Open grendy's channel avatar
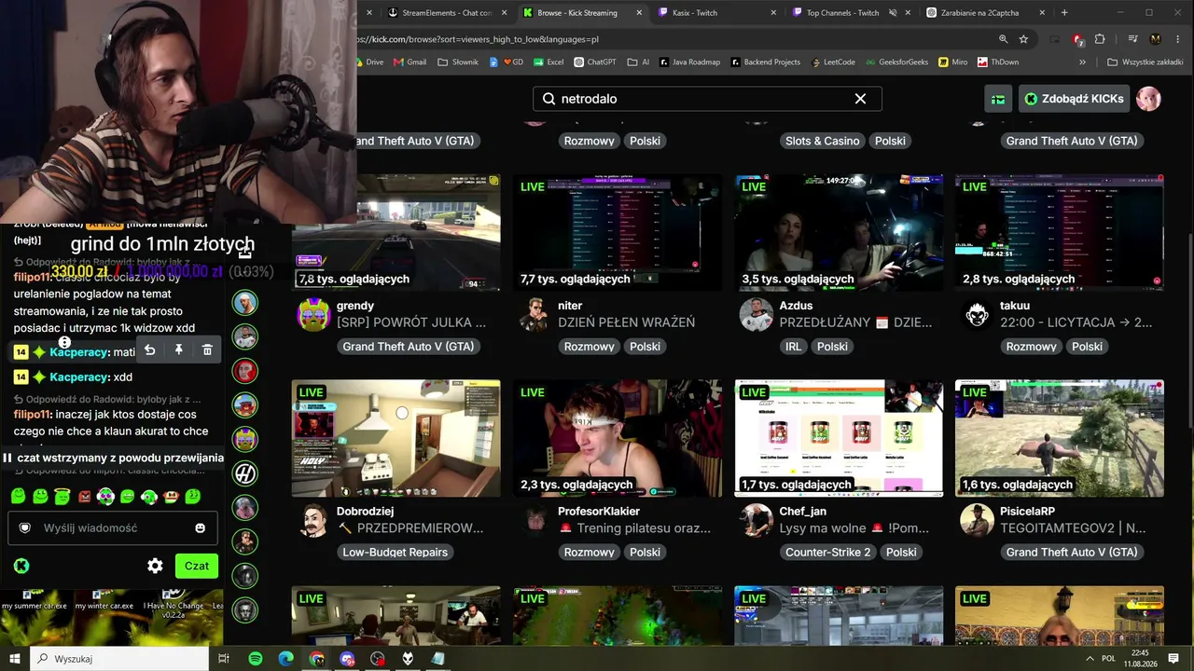Viewport: 1194px width, 671px height. pyautogui.click(x=312, y=315)
